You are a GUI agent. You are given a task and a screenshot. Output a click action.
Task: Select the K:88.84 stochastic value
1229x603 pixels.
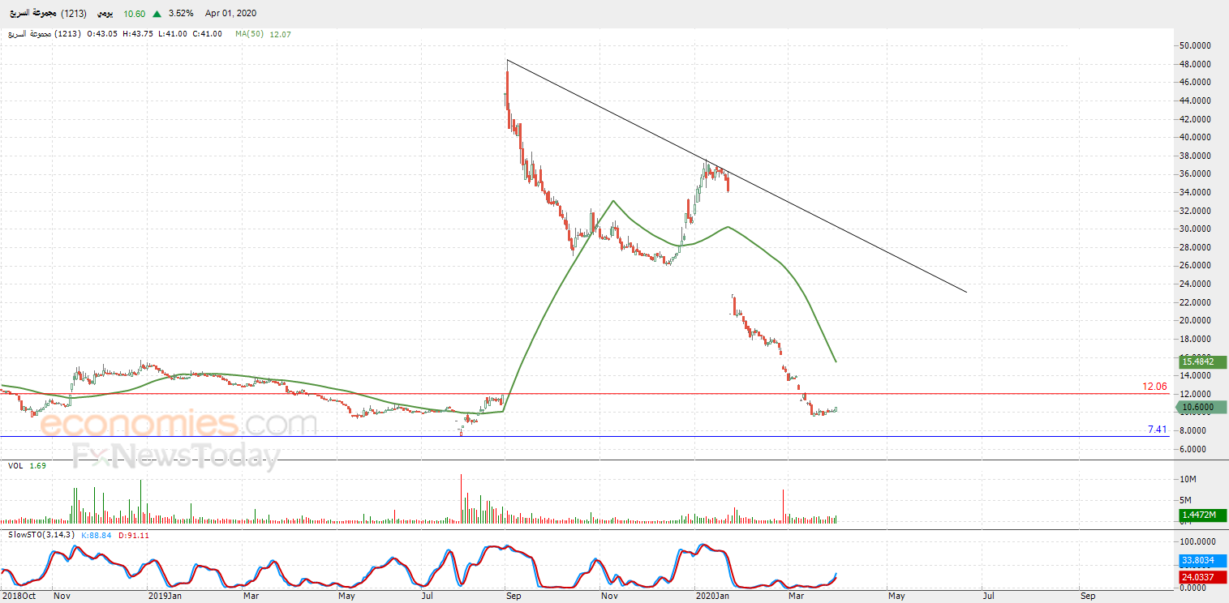(x=97, y=535)
